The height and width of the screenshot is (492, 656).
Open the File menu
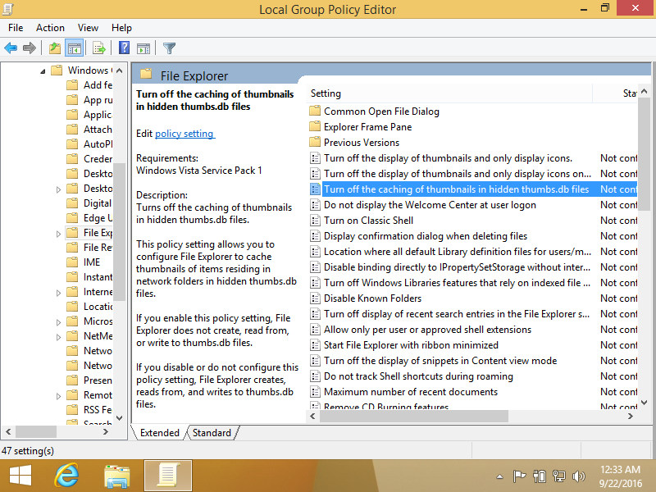tap(16, 28)
